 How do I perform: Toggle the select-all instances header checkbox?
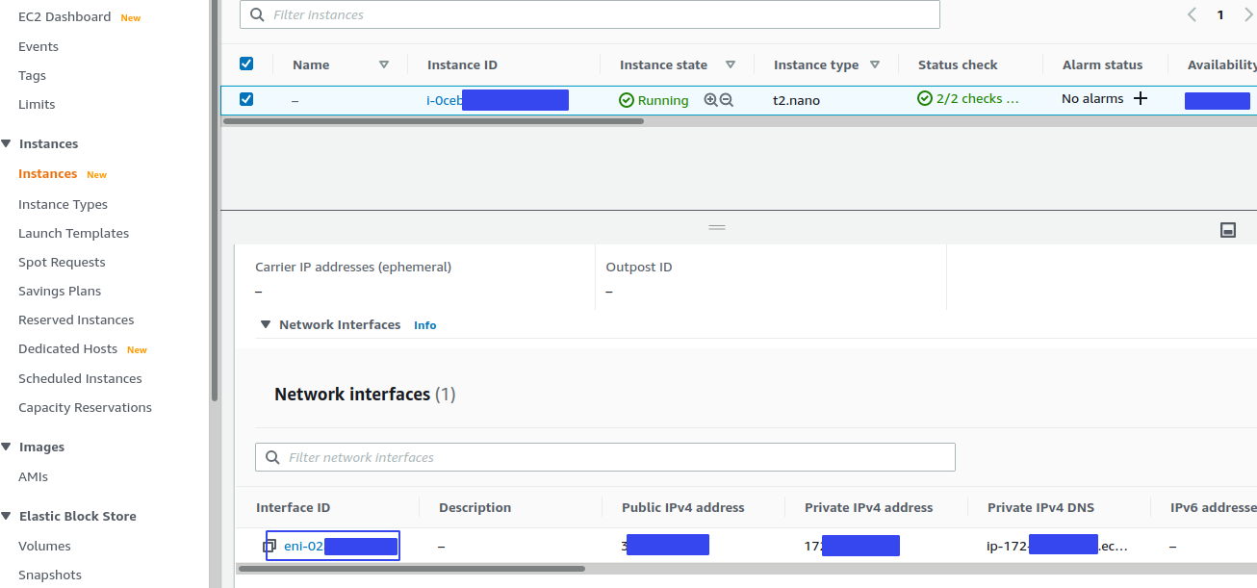tap(246, 64)
